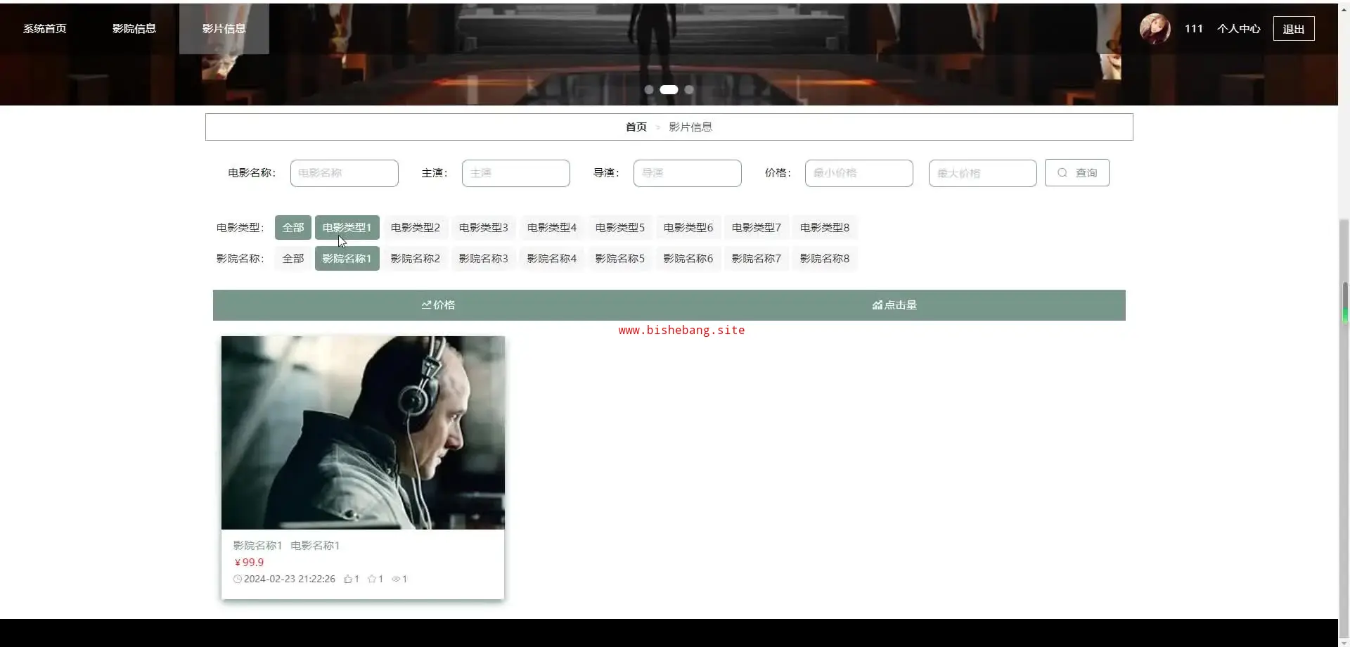
Task: Click the user avatar picture
Action: tap(1155, 29)
